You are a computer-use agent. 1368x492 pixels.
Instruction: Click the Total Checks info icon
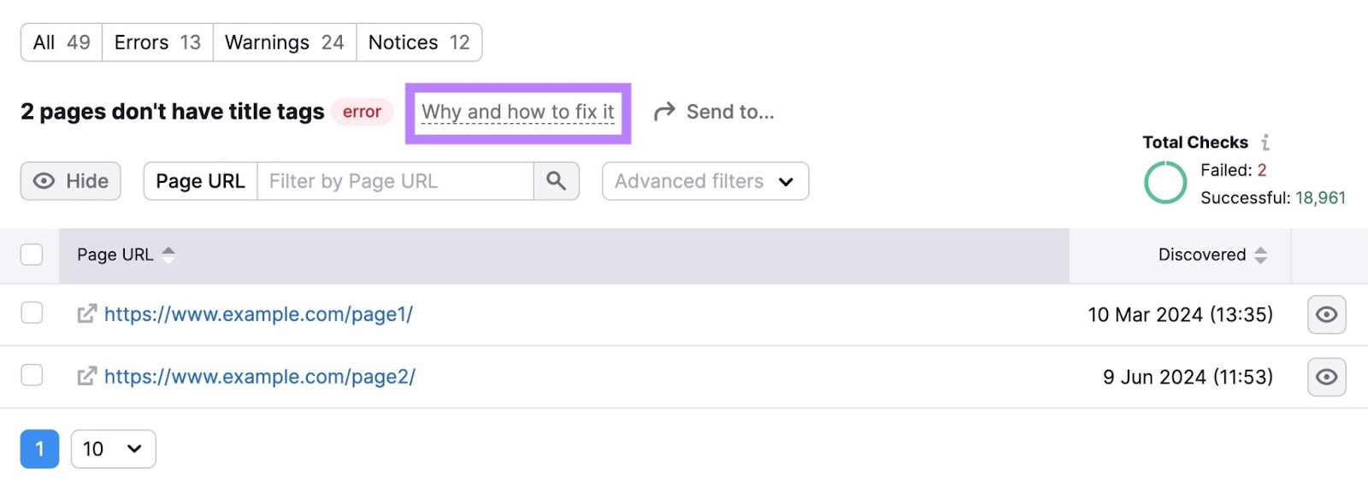point(1265,142)
